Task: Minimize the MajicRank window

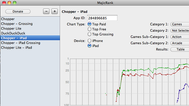Action: click(9, 3)
